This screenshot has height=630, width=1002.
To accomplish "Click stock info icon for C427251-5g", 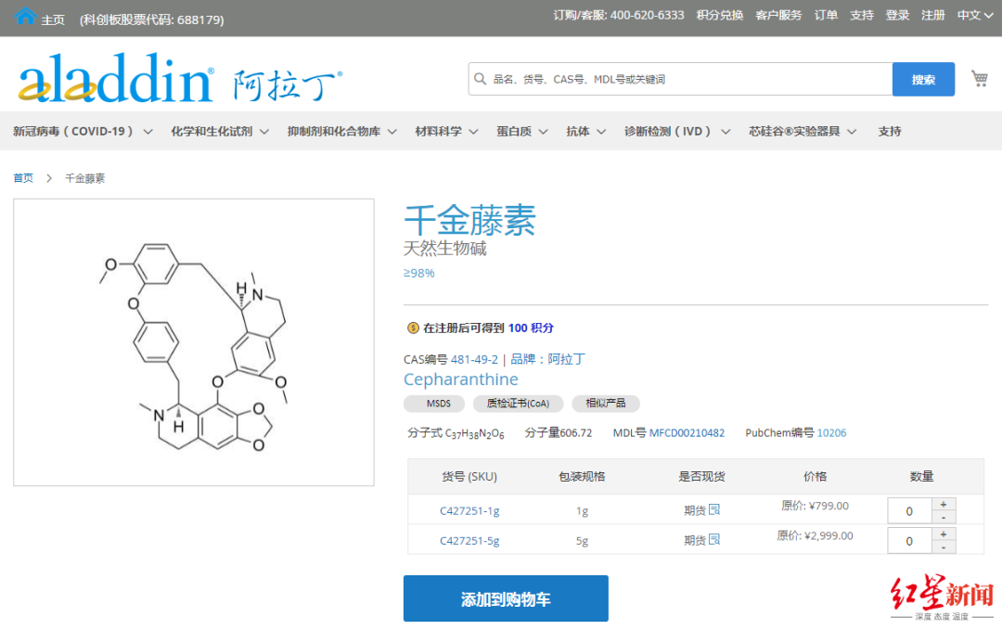I will click(714, 539).
